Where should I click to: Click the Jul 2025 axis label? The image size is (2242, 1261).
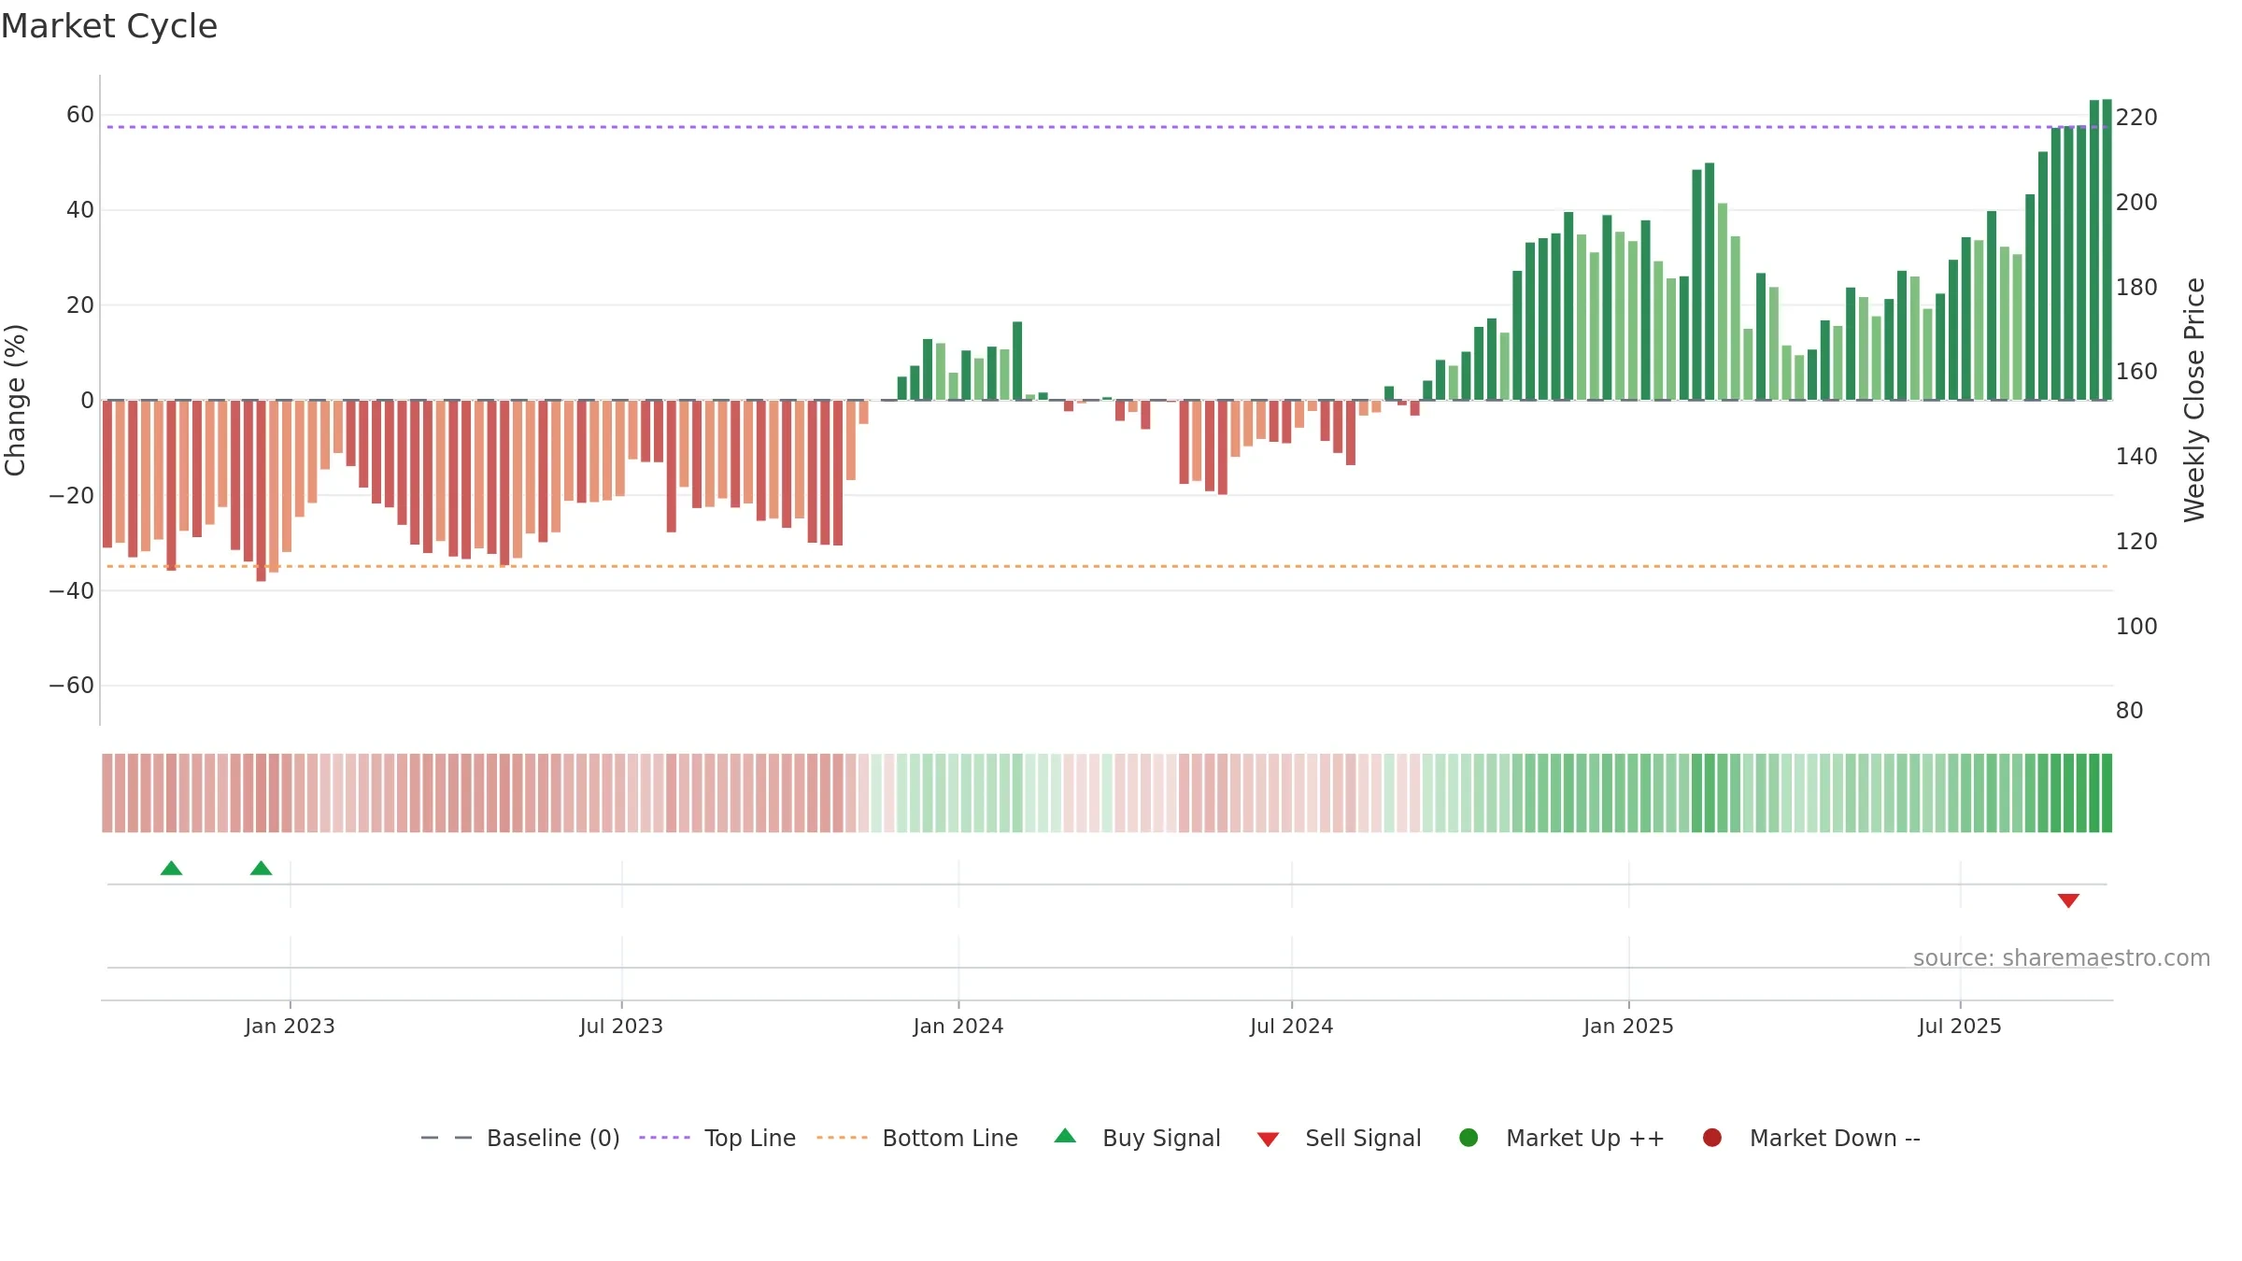tap(1960, 1027)
